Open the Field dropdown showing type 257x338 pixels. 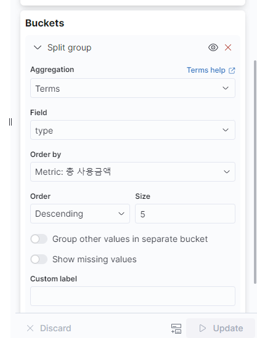coord(133,130)
